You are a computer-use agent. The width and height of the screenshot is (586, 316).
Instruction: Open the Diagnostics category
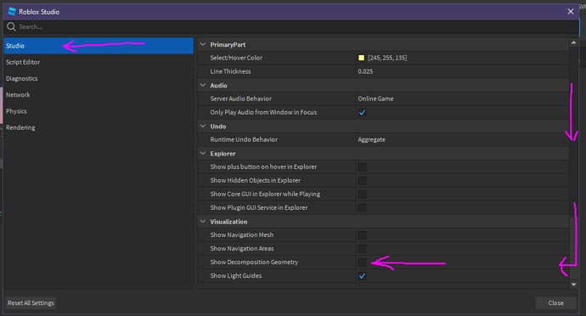(99, 78)
